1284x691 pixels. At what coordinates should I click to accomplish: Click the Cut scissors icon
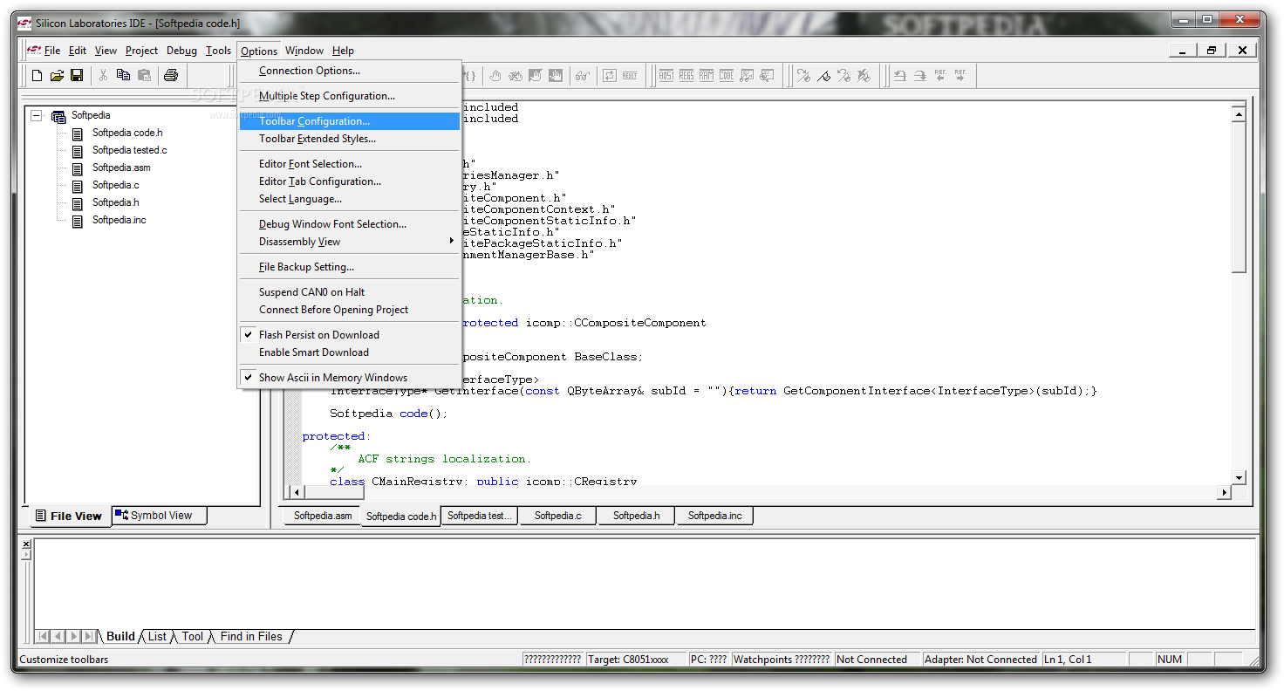pos(103,76)
